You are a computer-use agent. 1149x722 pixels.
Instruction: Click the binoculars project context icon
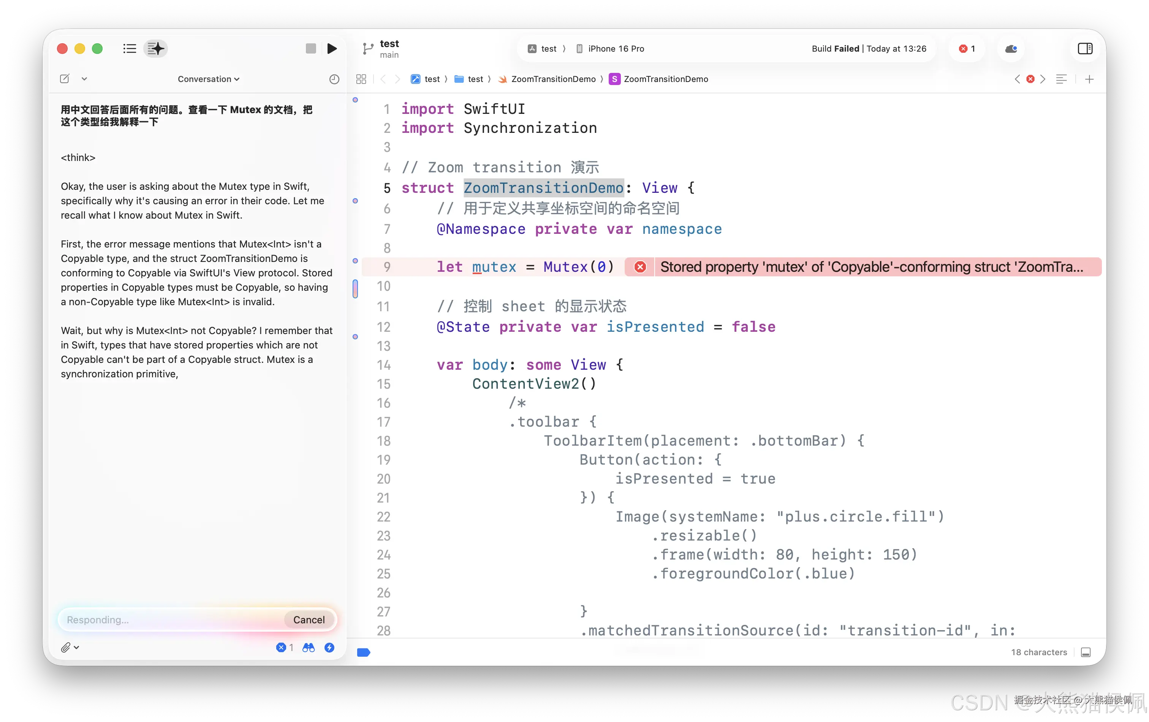[309, 647]
